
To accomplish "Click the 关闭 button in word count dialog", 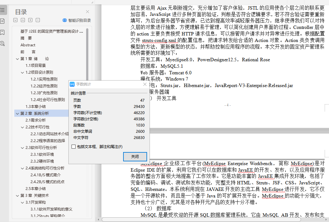I will [x=135, y=156].
